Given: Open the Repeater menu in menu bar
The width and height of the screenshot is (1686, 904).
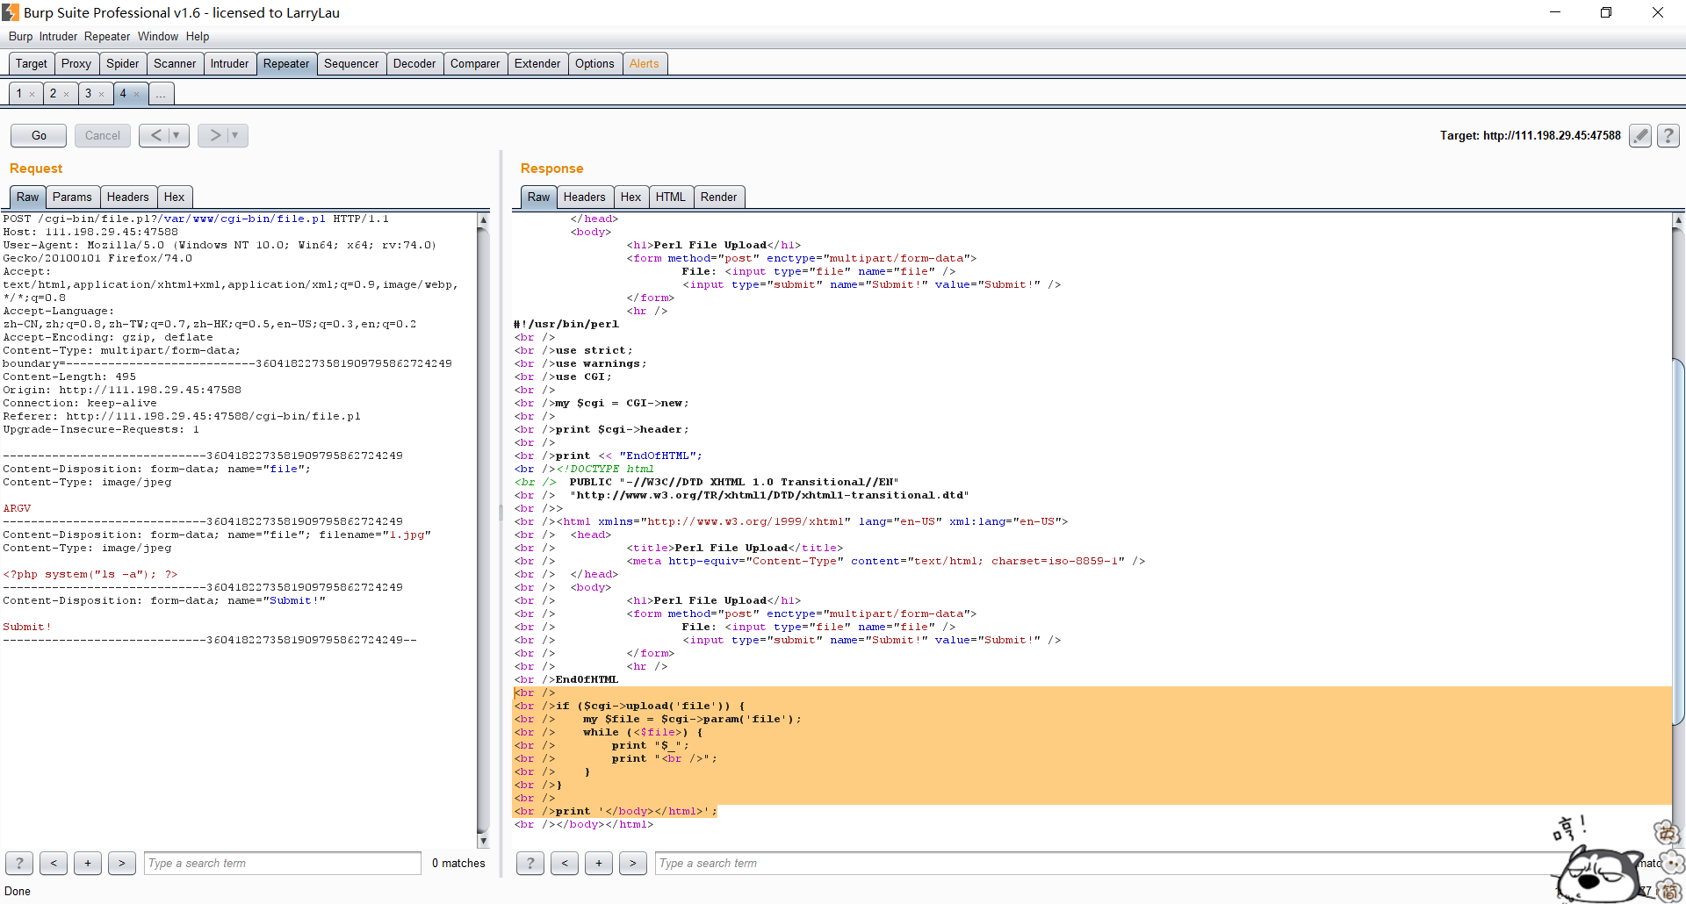Looking at the screenshot, I should [107, 36].
